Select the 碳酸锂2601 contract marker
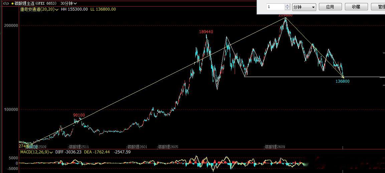Image resolution: width=385 pixels, height=173 pixels. pyautogui.click(x=137, y=147)
